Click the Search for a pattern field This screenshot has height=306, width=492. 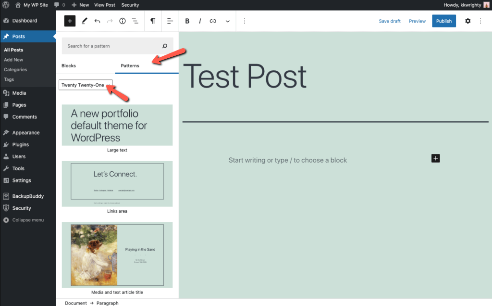tap(113, 46)
